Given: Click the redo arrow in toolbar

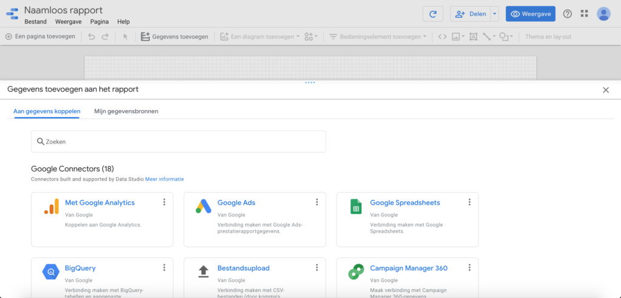Looking at the screenshot, I should point(105,36).
